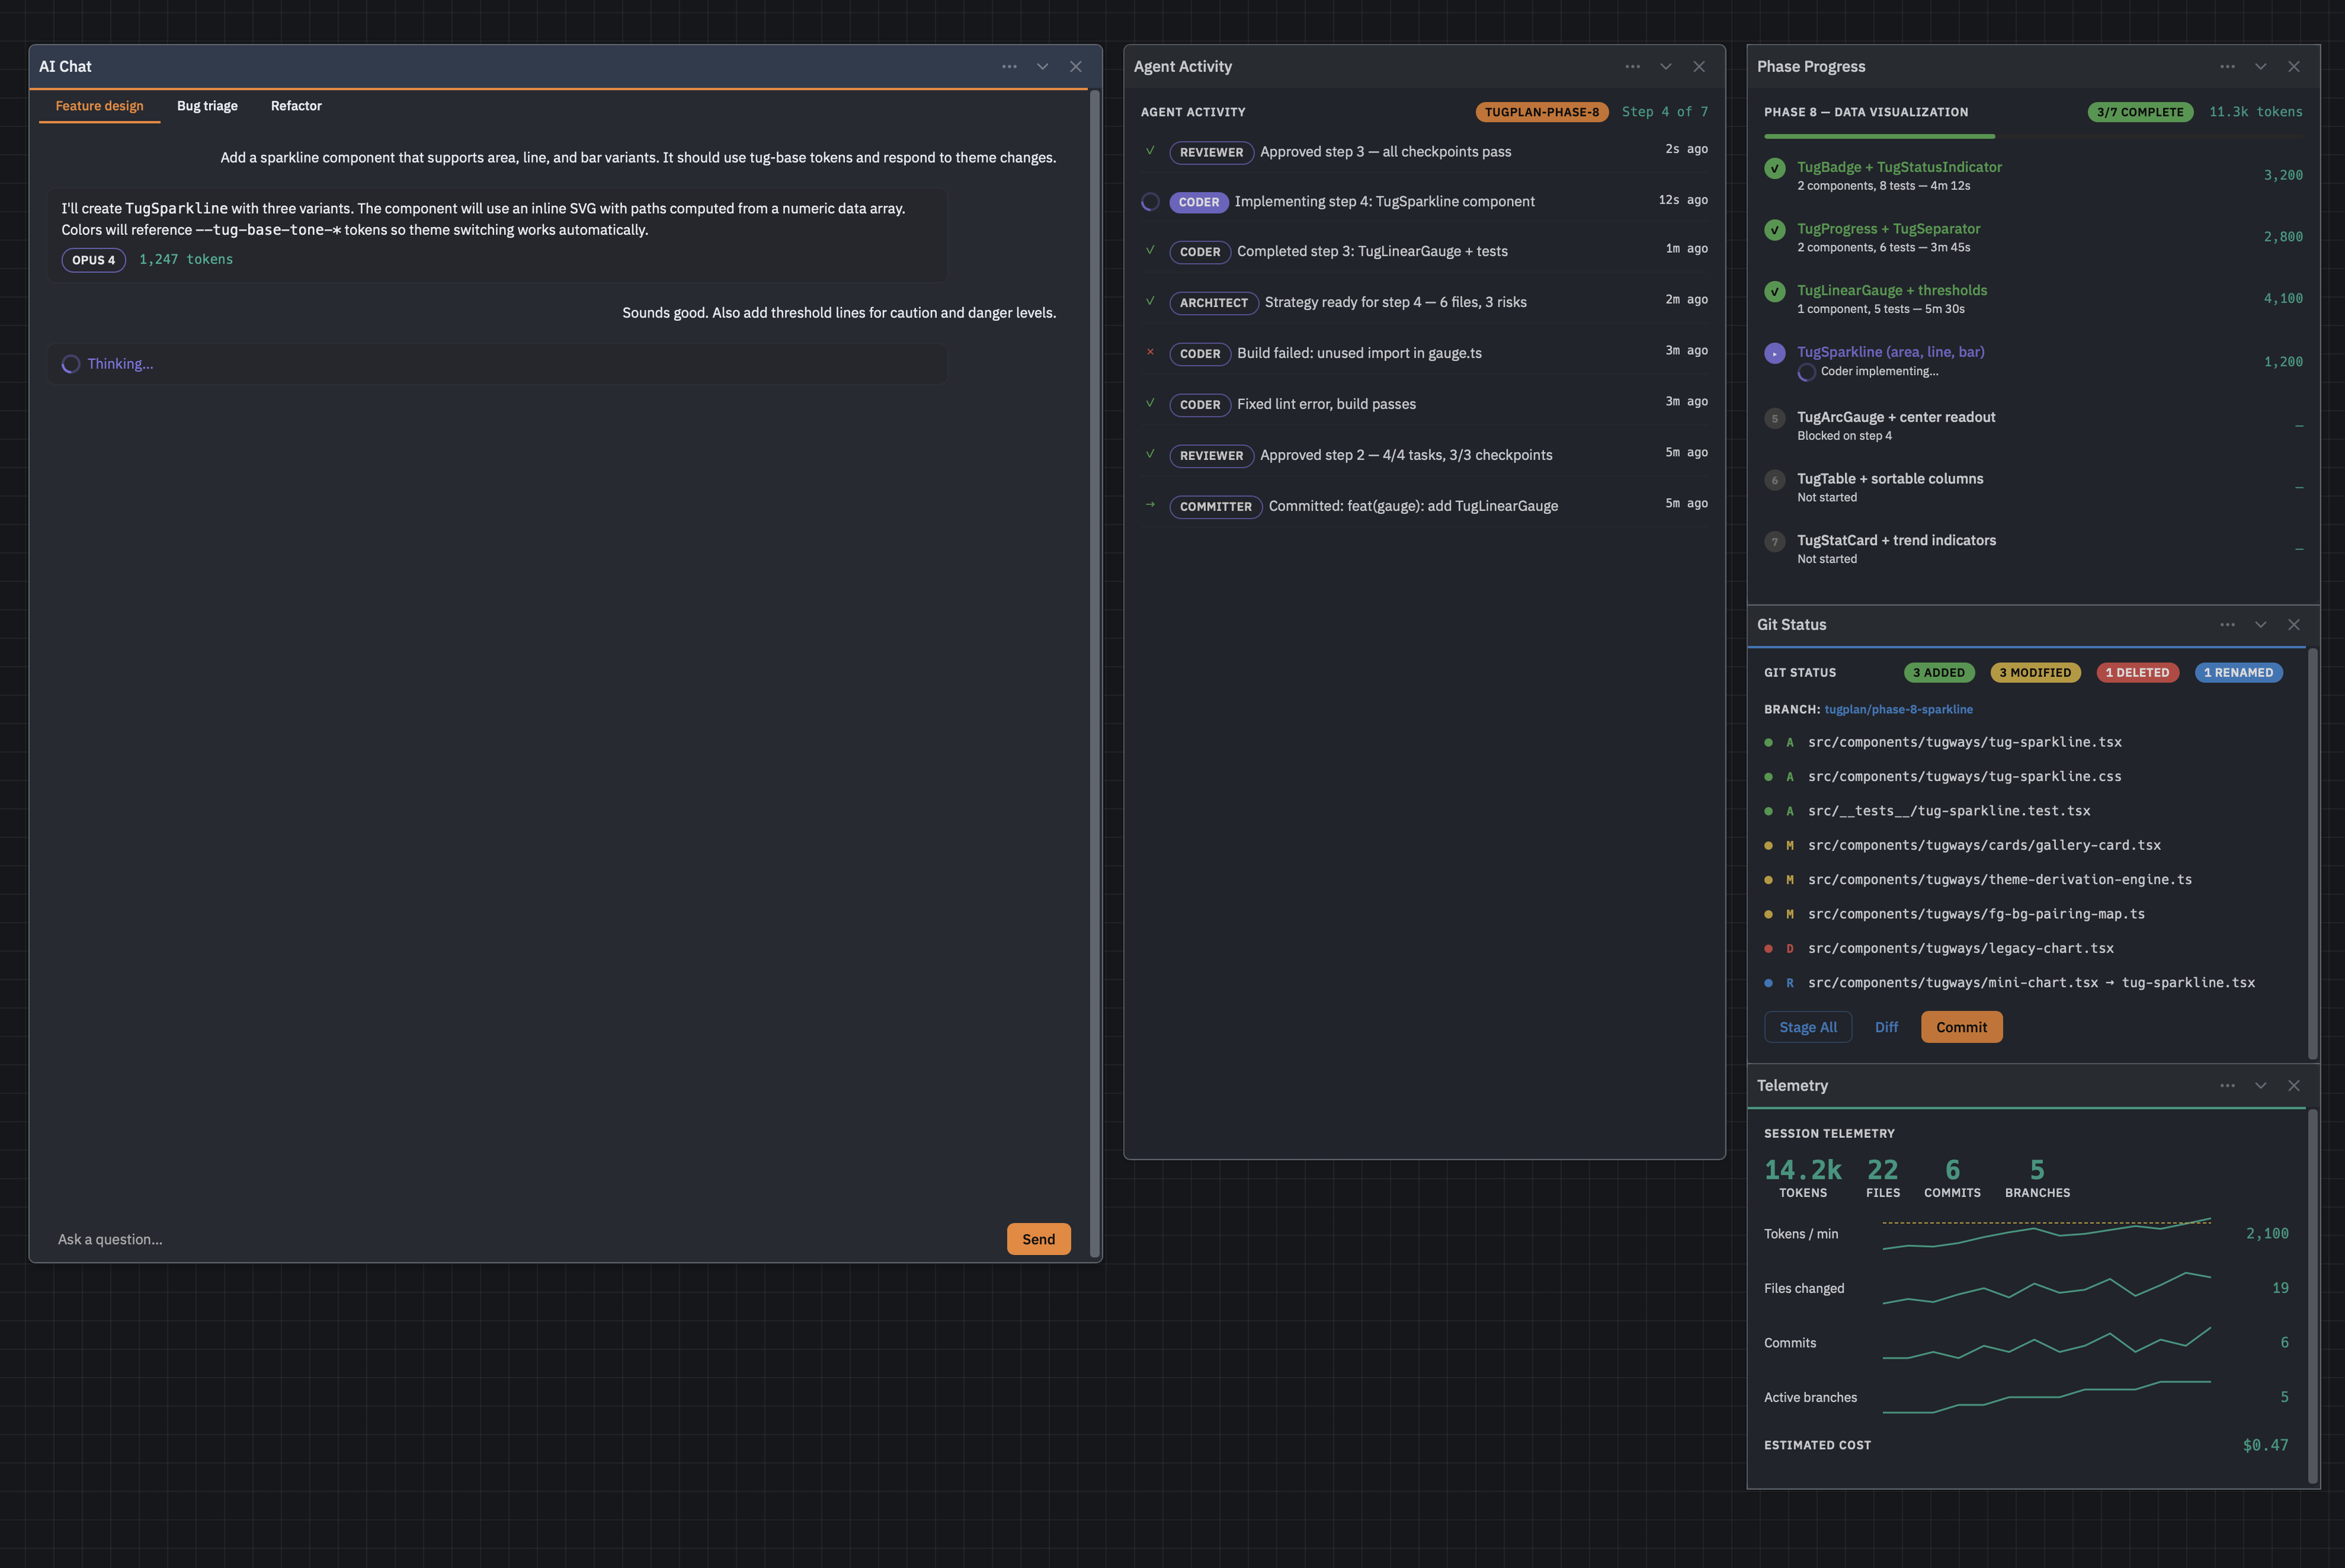This screenshot has width=2345, height=1568.
Task: Click the 1 RENAMED status badge
Action: point(2238,673)
